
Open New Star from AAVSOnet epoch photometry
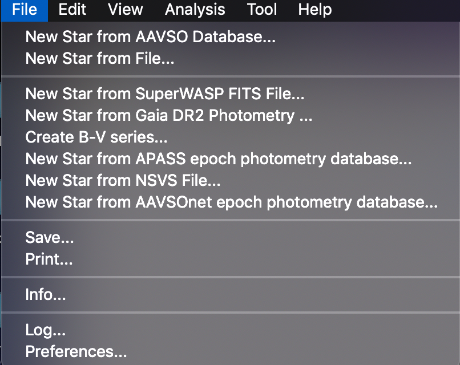[x=232, y=202]
